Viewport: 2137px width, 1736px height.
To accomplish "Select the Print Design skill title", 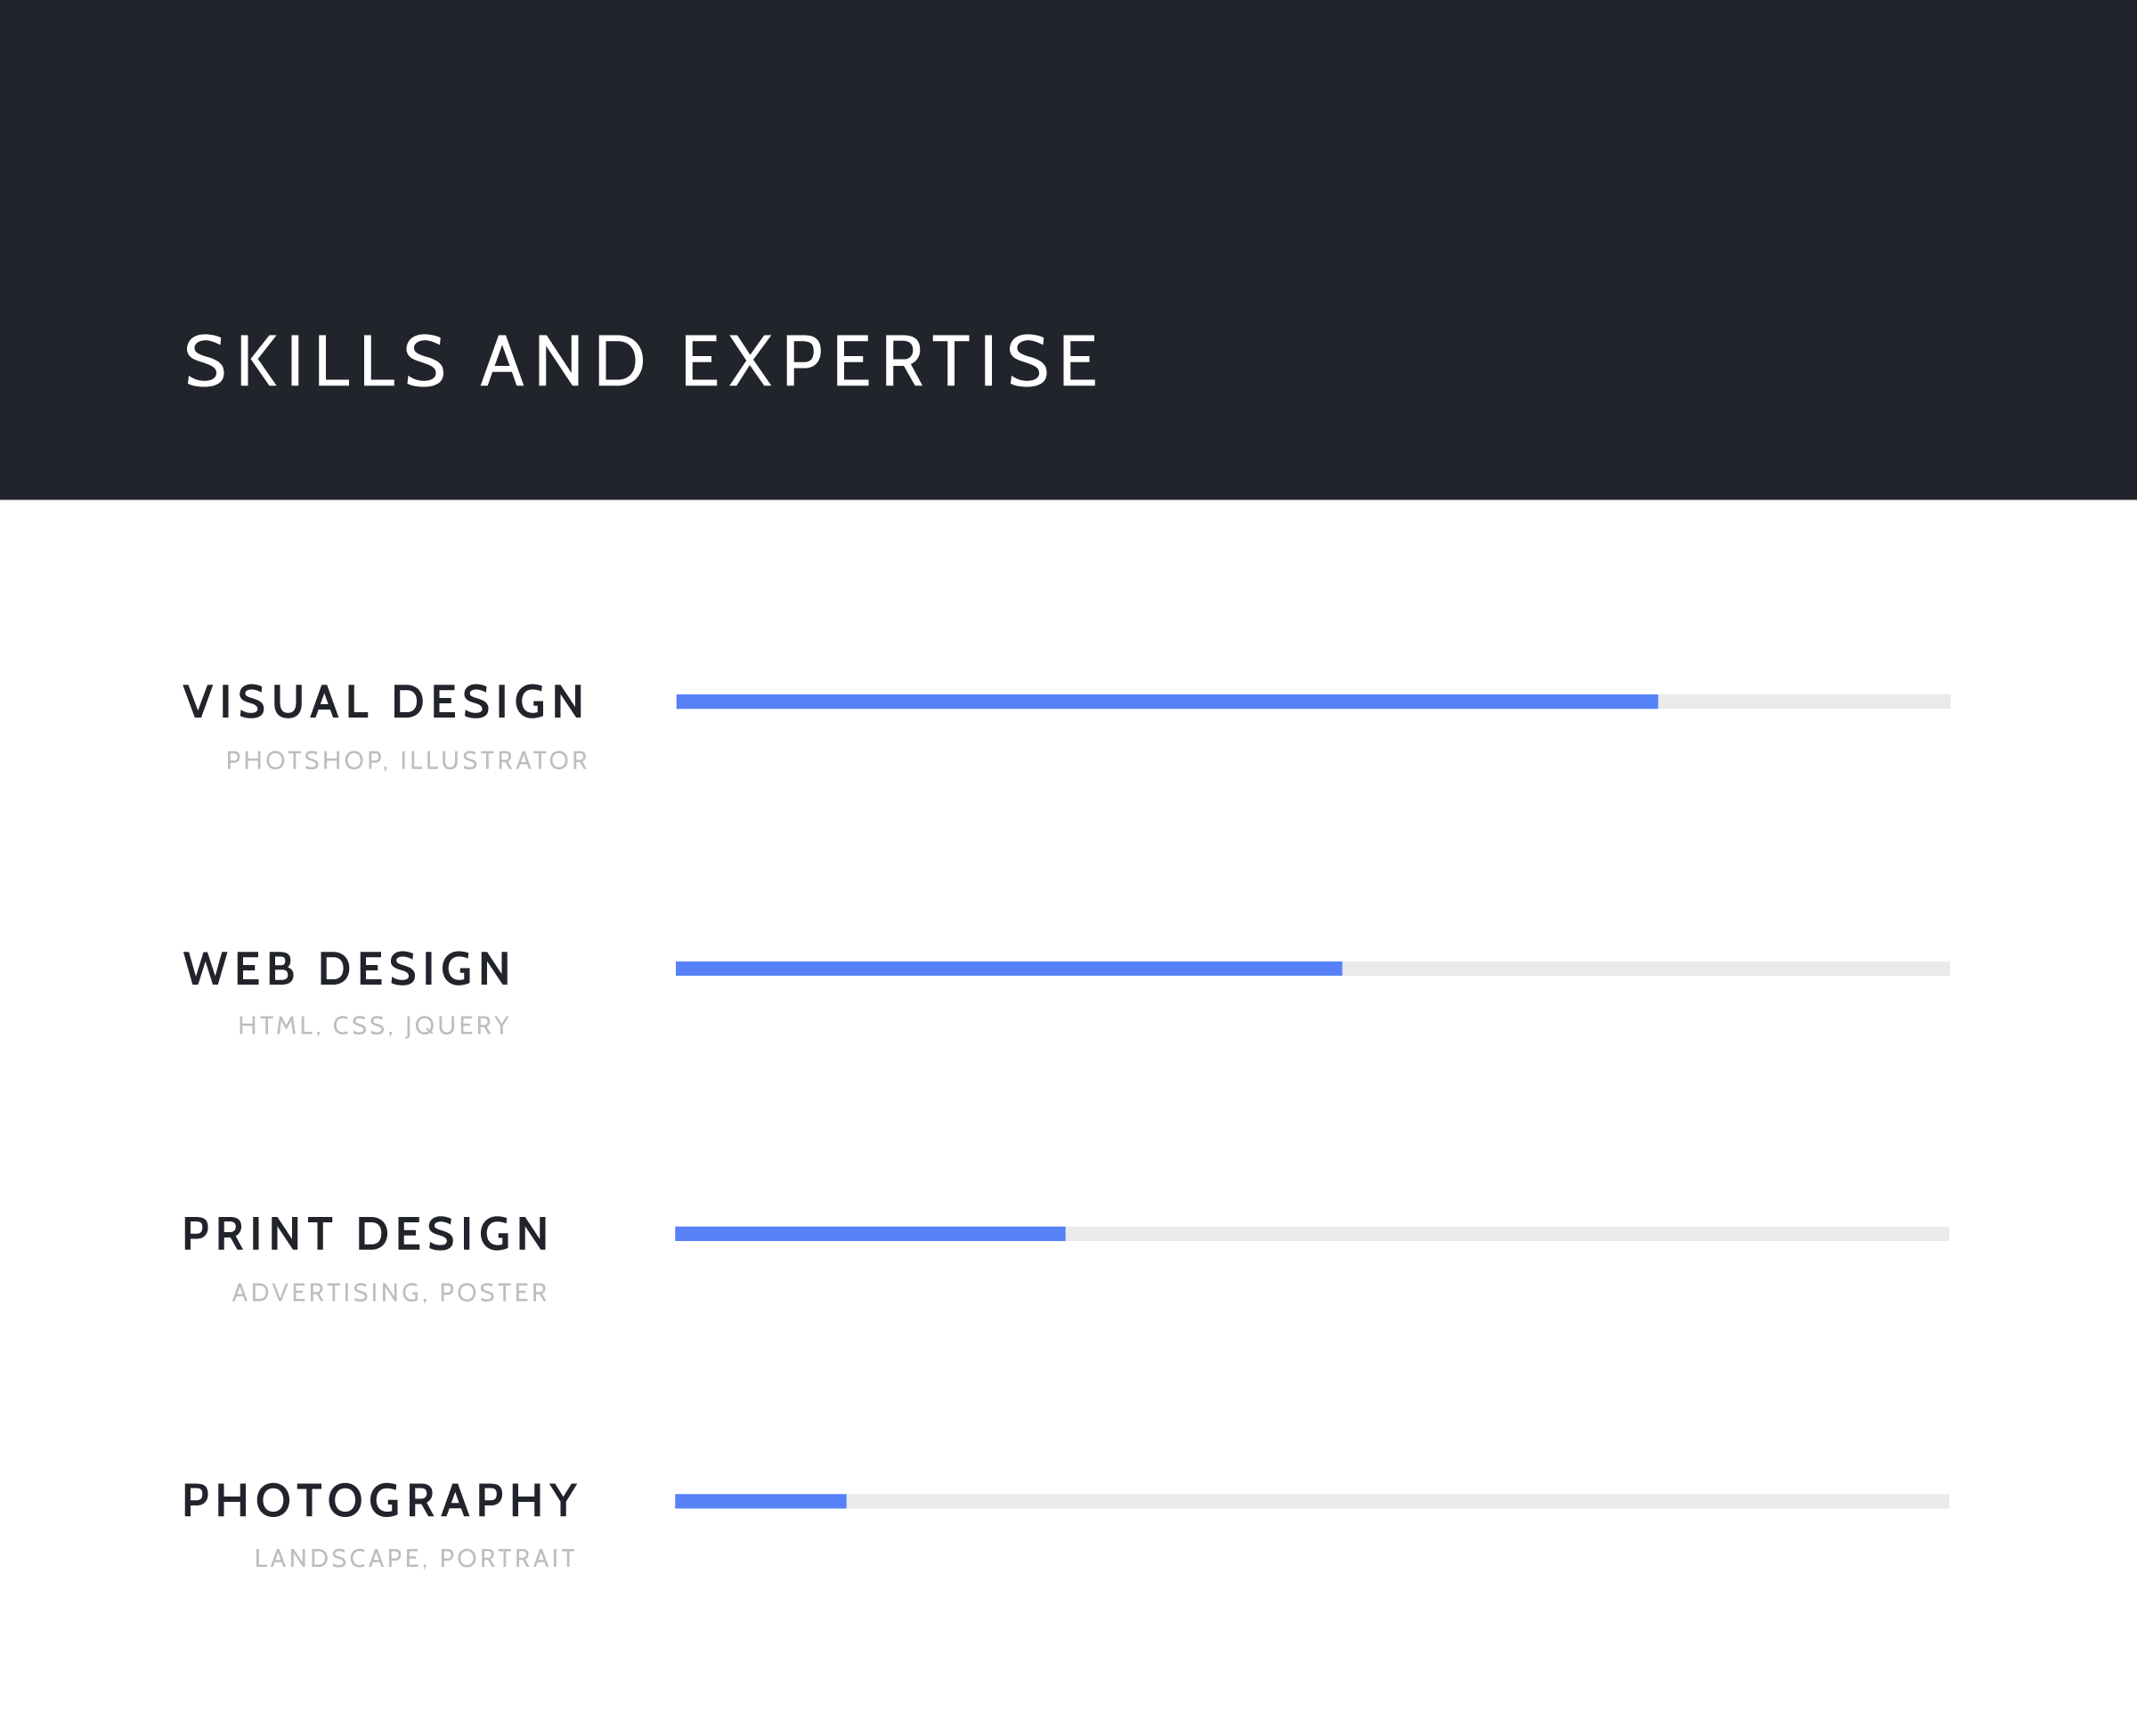I will (x=366, y=1234).
